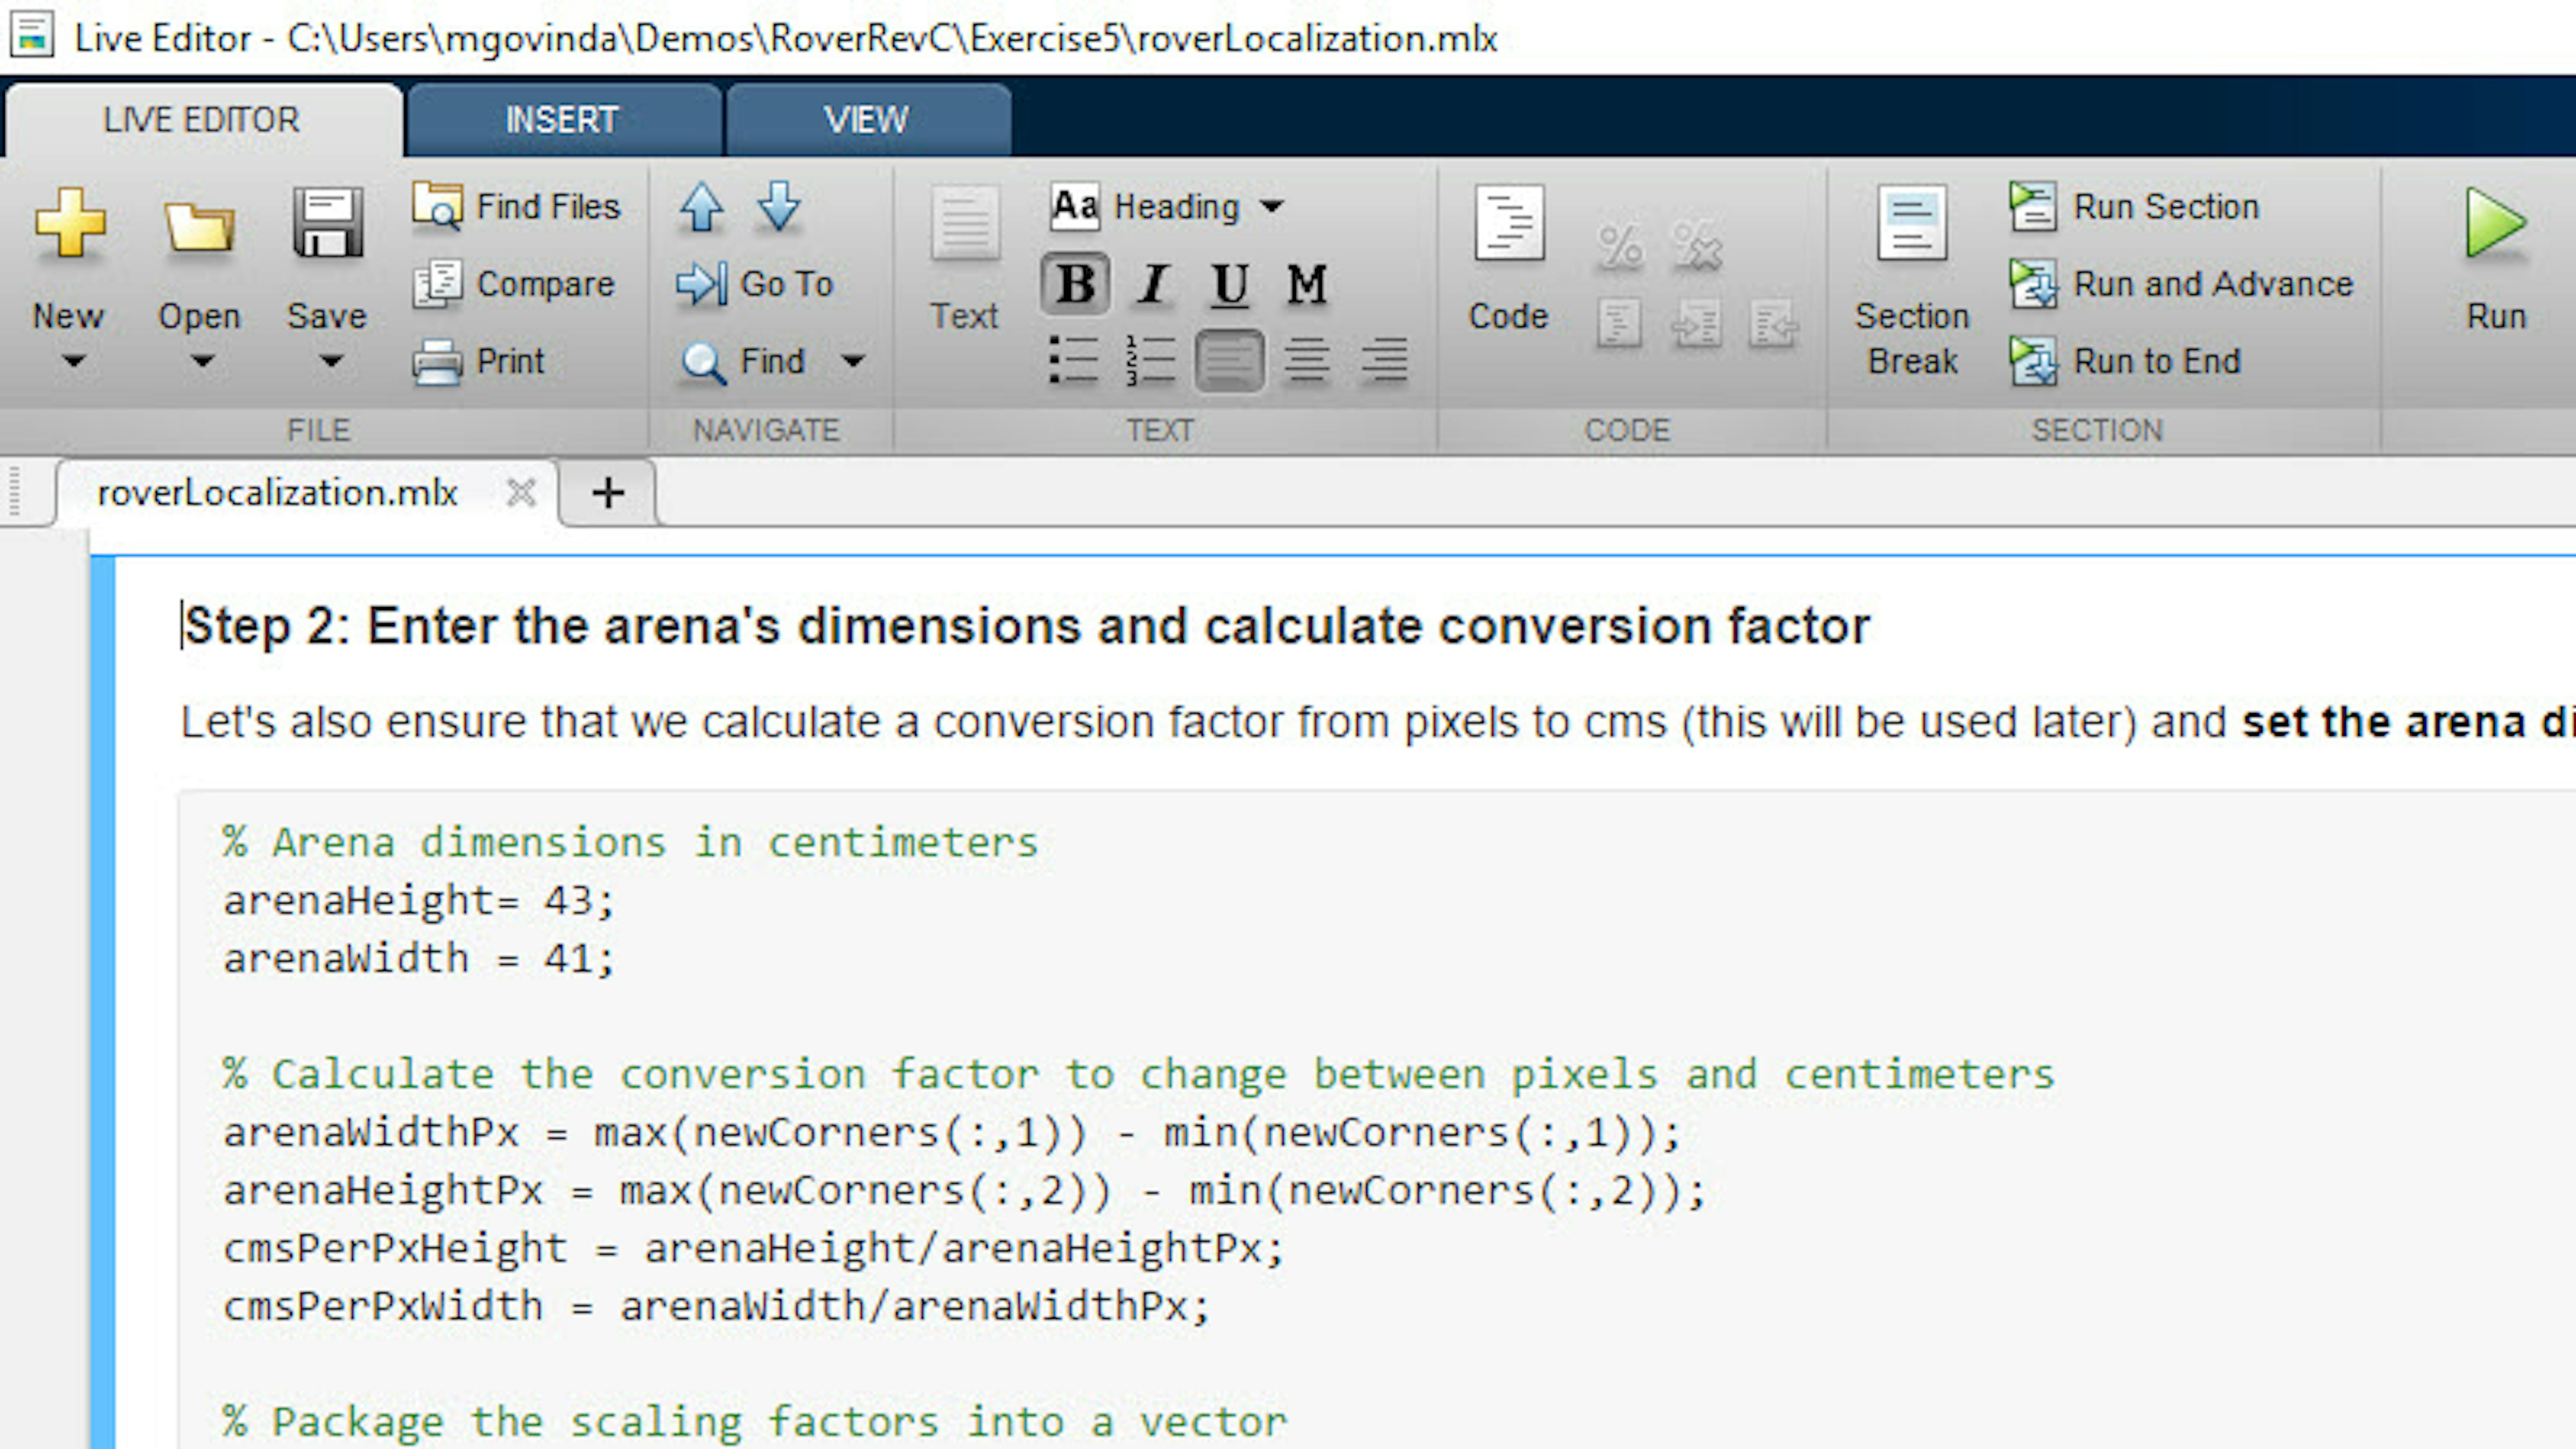The image size is (2576, 1449).
Task: Click the comment percent icon
Action: point(1620,246)
